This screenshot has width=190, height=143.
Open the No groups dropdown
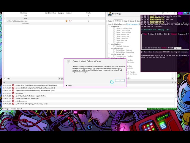pos(61,79)
